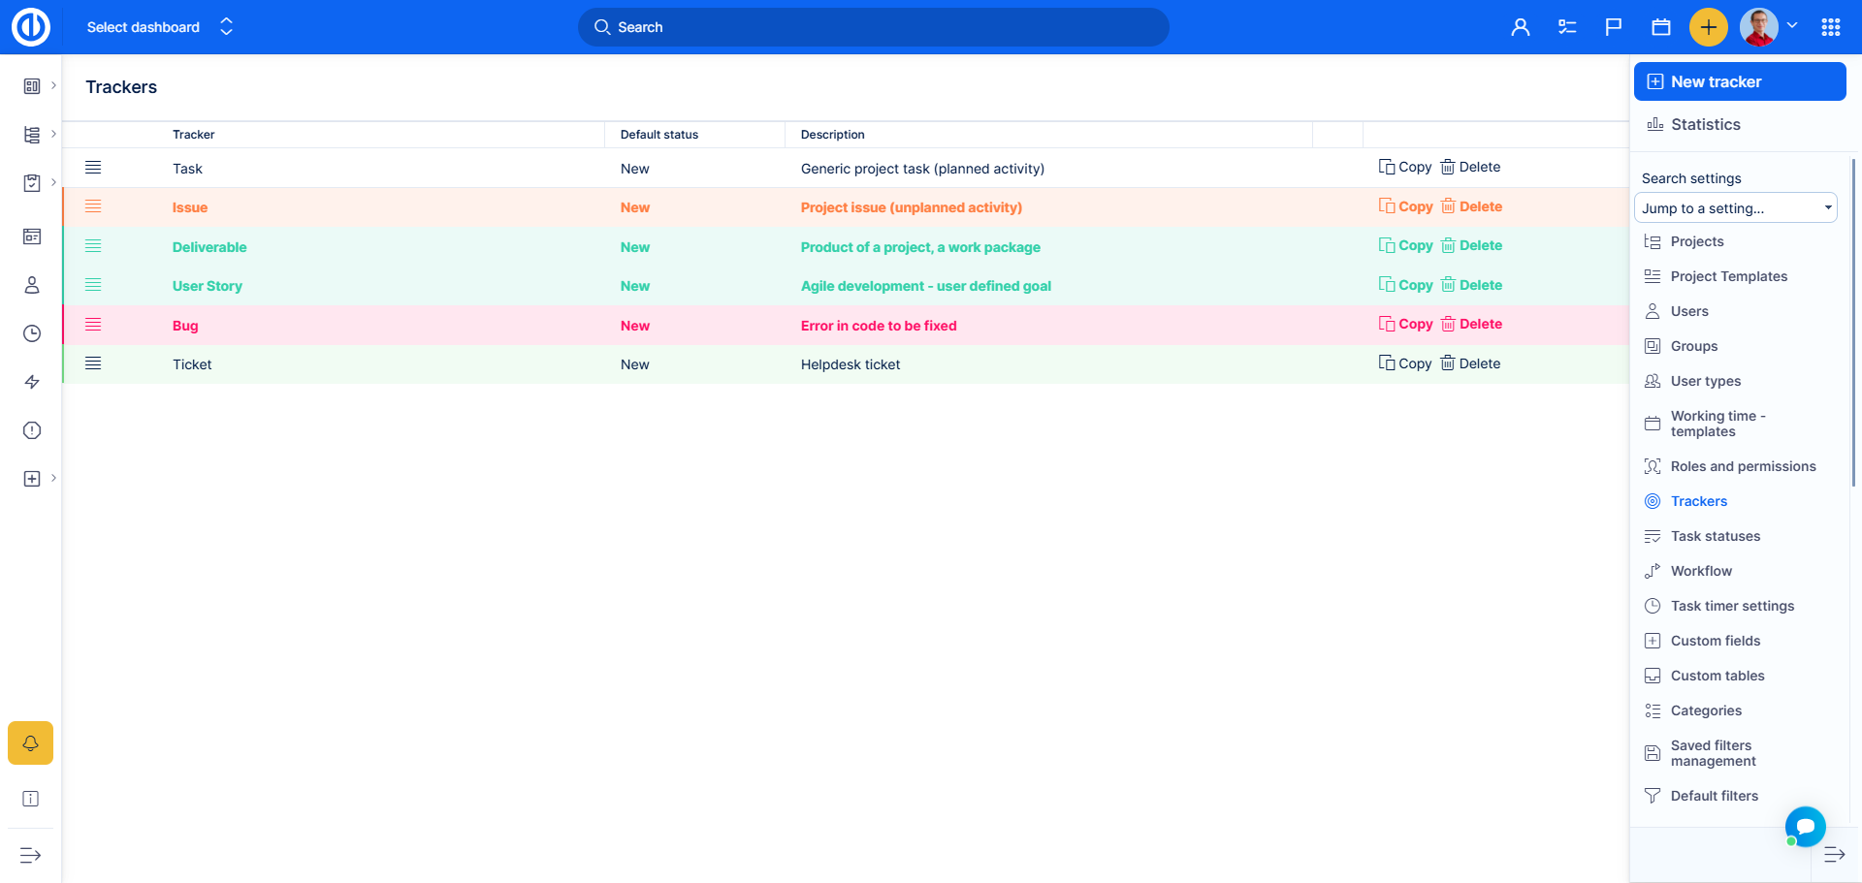This screenshot has height=883, width=1862.
Task: Open the Jump to a setting dropdown
Action: pyautogui.click(x=1735, y=208)
